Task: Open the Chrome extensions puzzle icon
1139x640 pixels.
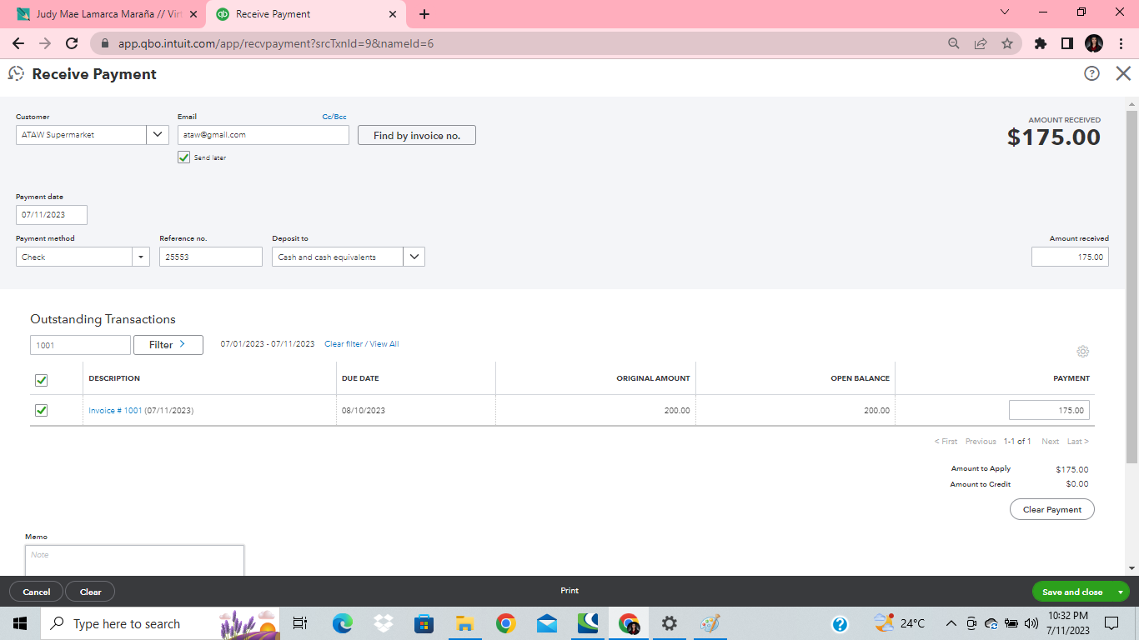Action: point(1041,43)
